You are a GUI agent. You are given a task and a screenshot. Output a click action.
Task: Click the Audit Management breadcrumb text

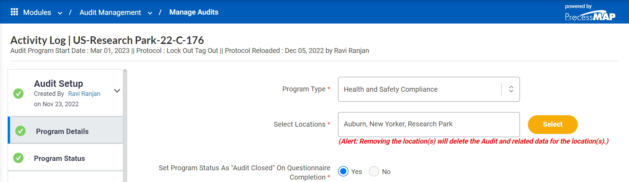[x=110, y=12]
